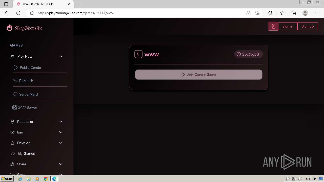Go back using the arrow beside www

(138, 54)
